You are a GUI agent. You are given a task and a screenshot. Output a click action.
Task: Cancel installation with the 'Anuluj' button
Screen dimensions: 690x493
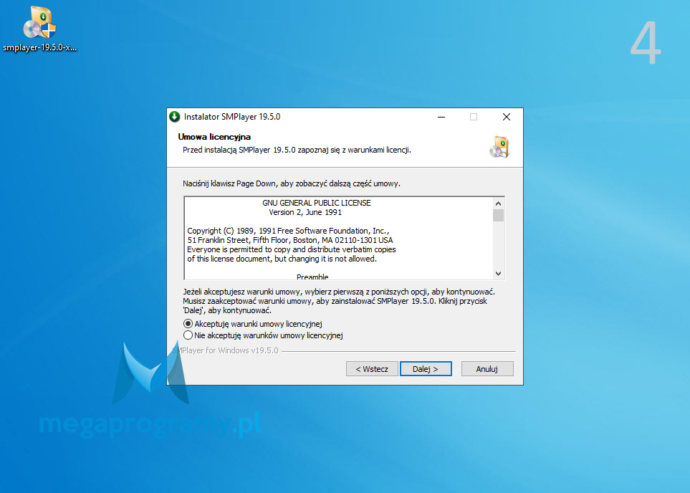pos(487,369)
